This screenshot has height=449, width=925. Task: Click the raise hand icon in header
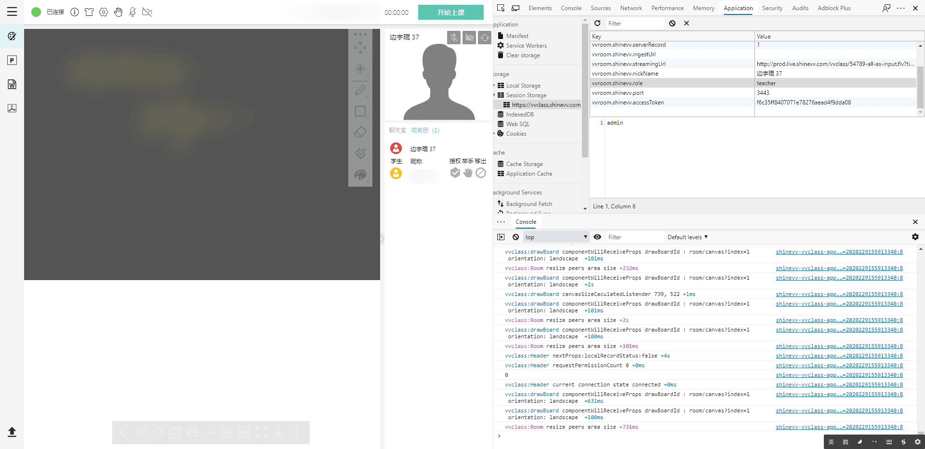118,12
